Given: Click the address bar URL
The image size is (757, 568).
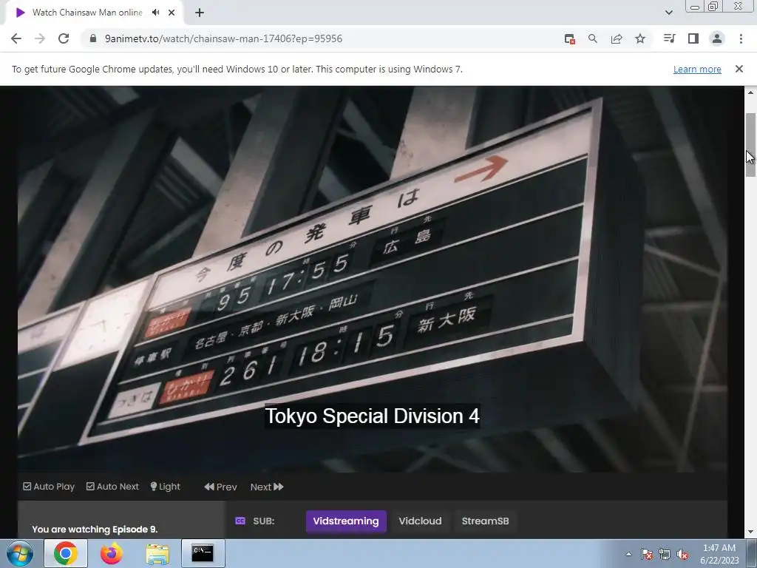Looking at the screenshot, I should point(223,38).
